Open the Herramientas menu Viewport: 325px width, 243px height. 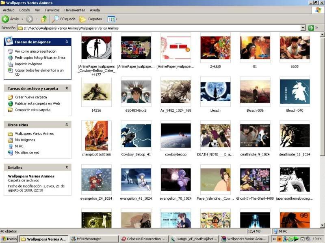click(75, 10)
